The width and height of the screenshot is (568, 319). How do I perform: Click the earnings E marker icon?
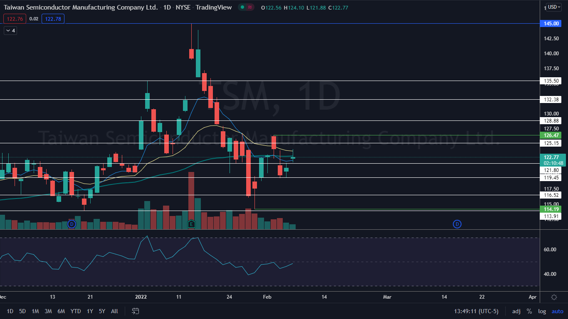(x=191, y=224)
